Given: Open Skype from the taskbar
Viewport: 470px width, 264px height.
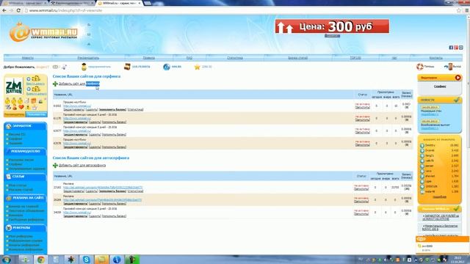Looking at the screenshot, I should click(87, 259).
